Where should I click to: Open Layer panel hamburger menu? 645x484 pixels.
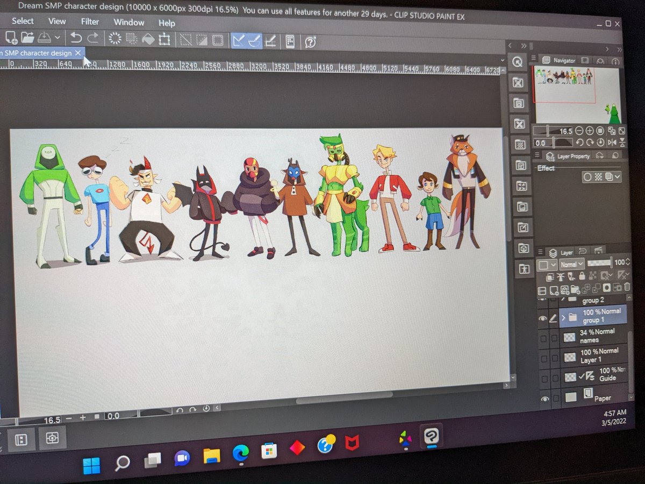point(540,251)
